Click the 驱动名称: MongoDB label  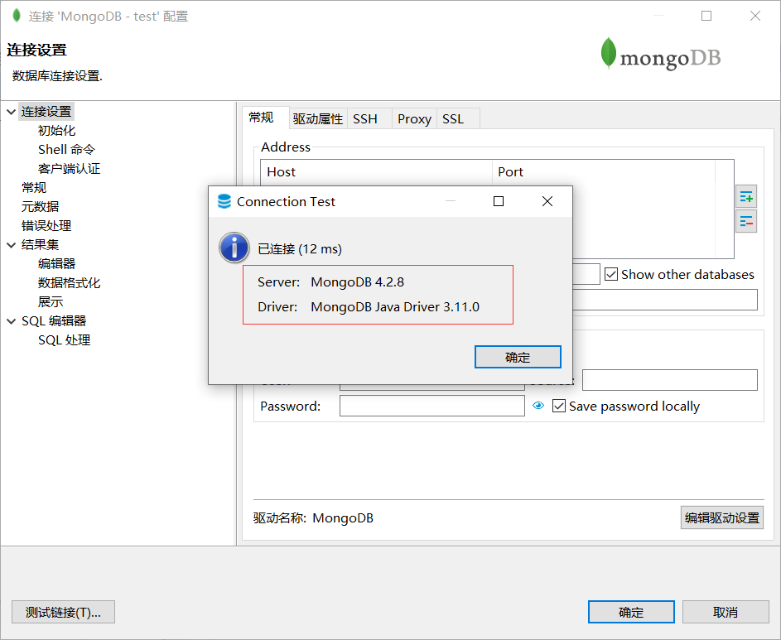tap(313, 518)
